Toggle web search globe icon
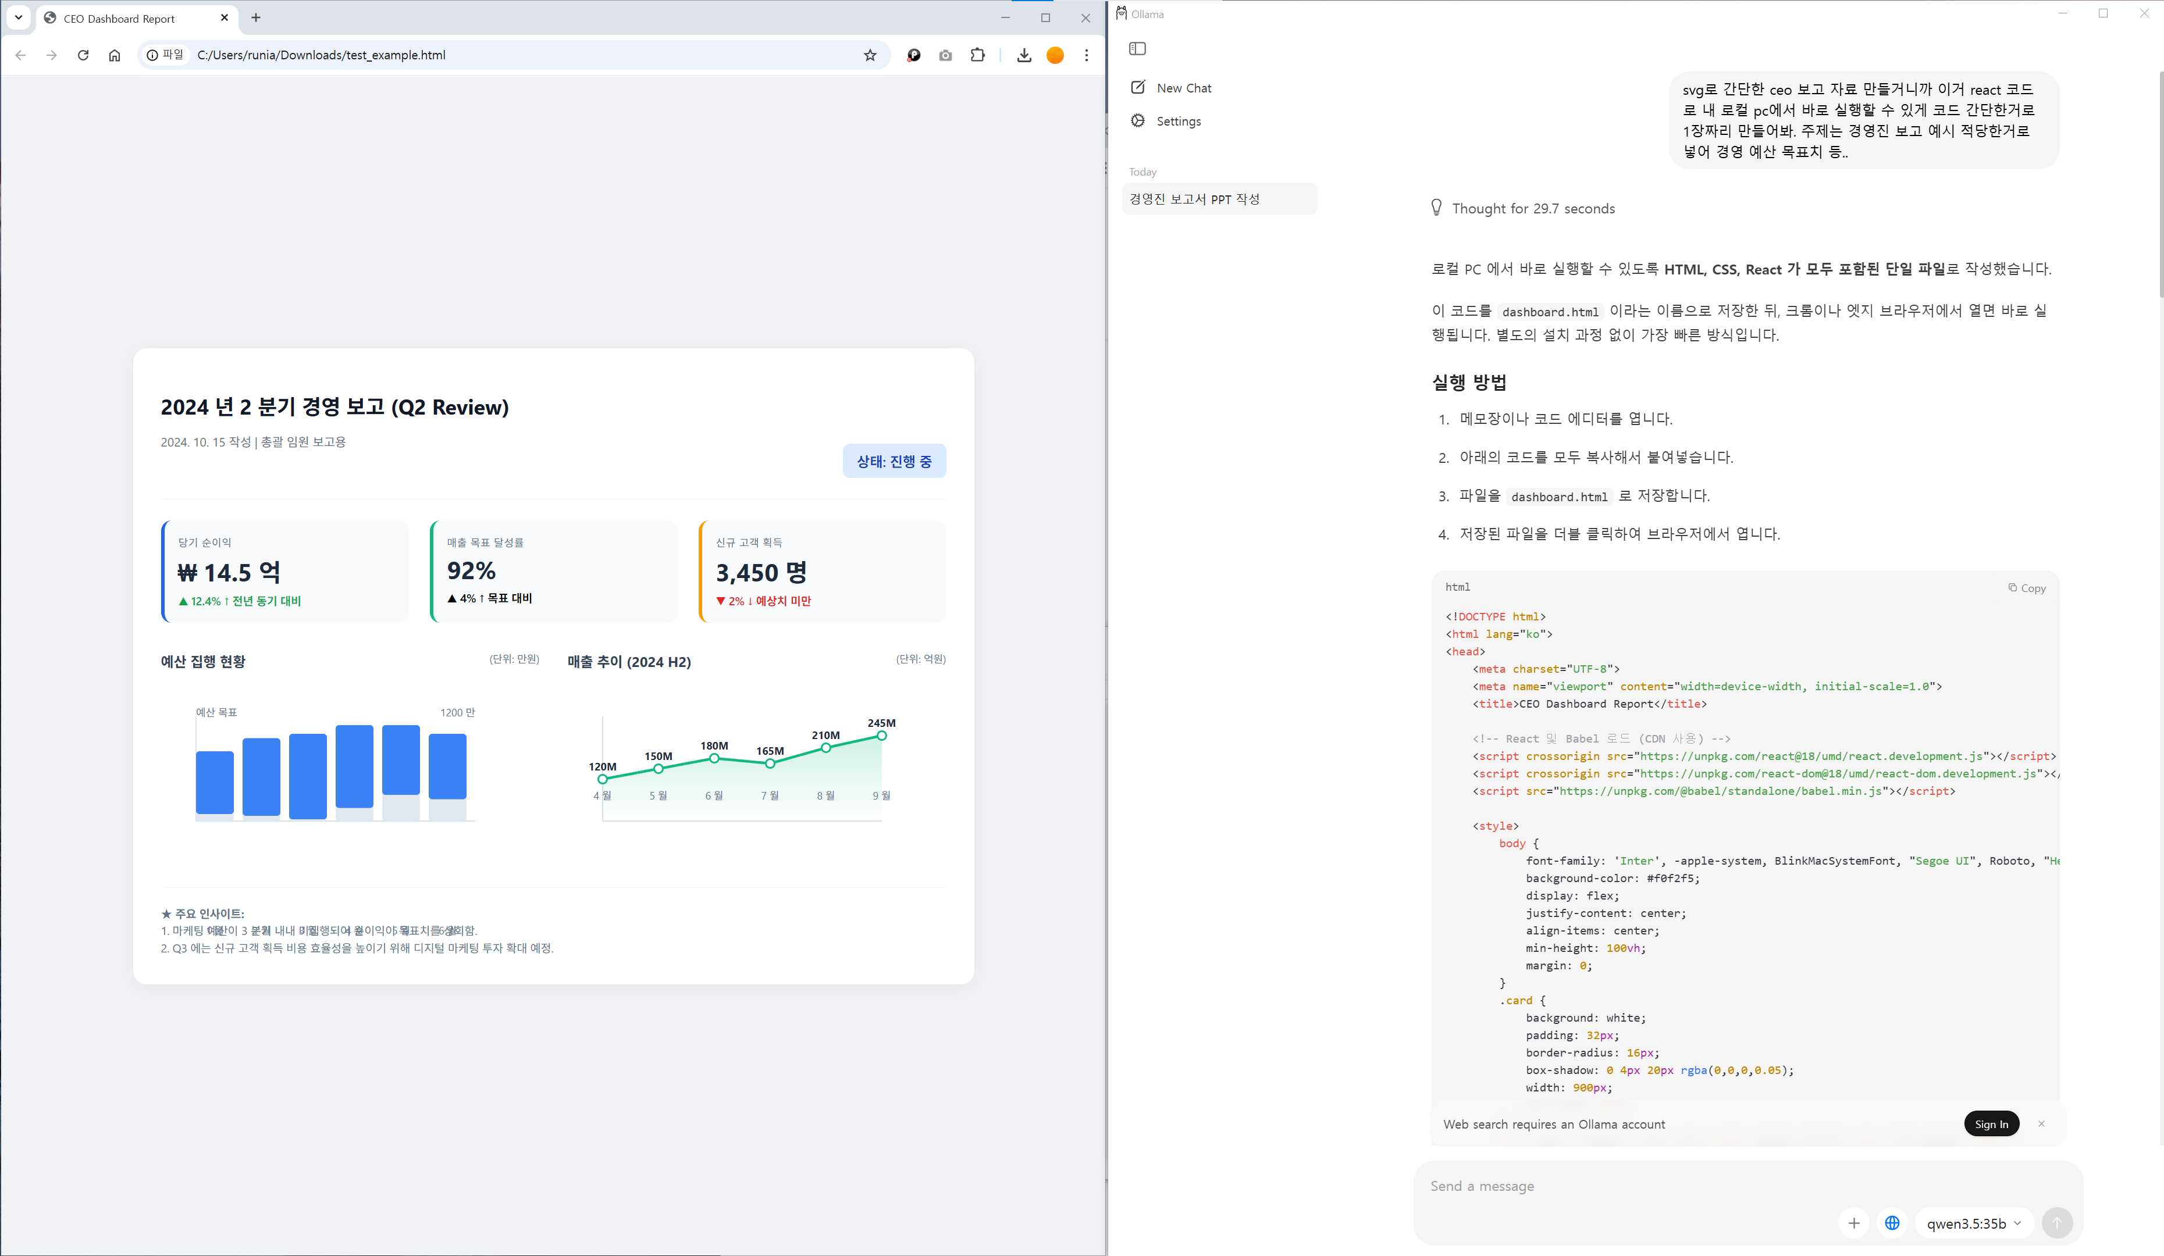 pyautogui.click(x=1892, y=1223)
